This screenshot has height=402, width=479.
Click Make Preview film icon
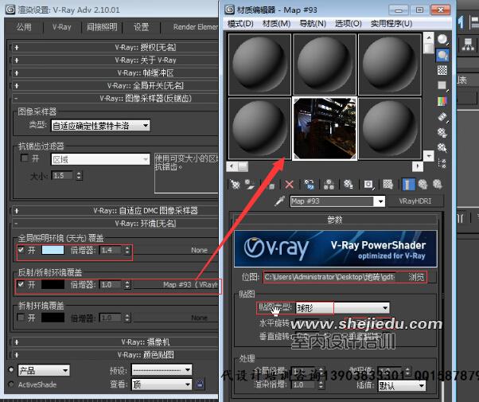pyautogui.click(x=442, y=117)
